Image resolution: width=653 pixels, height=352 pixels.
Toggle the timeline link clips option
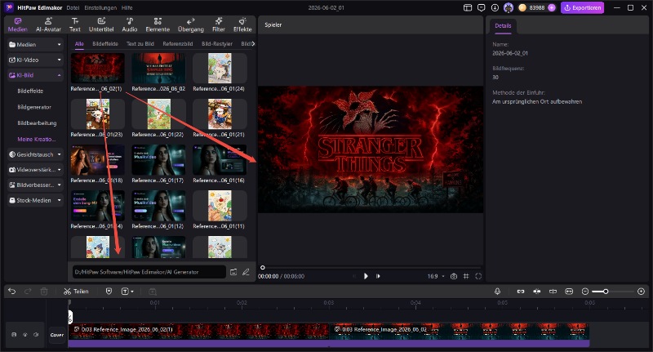(521, 292)
